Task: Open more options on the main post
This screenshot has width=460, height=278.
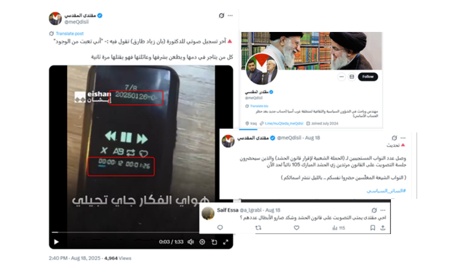Action: [230, 16]
